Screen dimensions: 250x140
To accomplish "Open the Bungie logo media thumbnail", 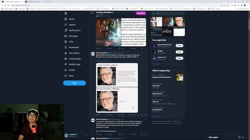I will coord(168,31).
